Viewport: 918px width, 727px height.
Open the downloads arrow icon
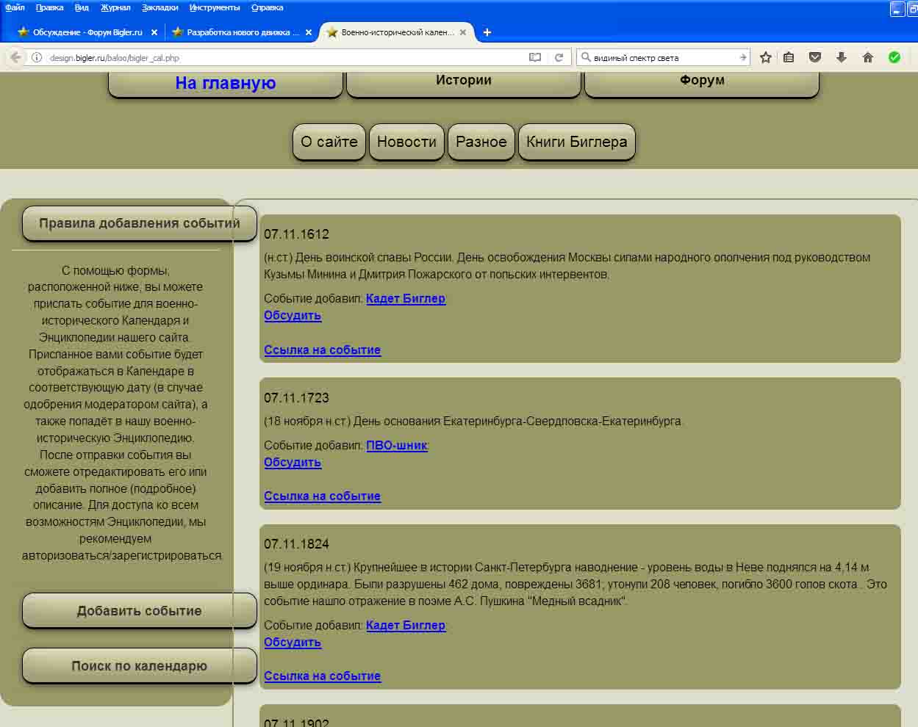[x=842, y=57]
